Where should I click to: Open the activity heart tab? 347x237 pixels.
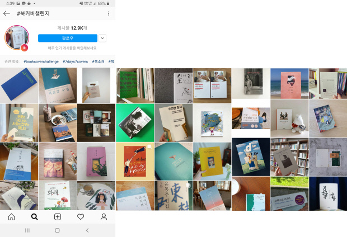coord(81,217)
